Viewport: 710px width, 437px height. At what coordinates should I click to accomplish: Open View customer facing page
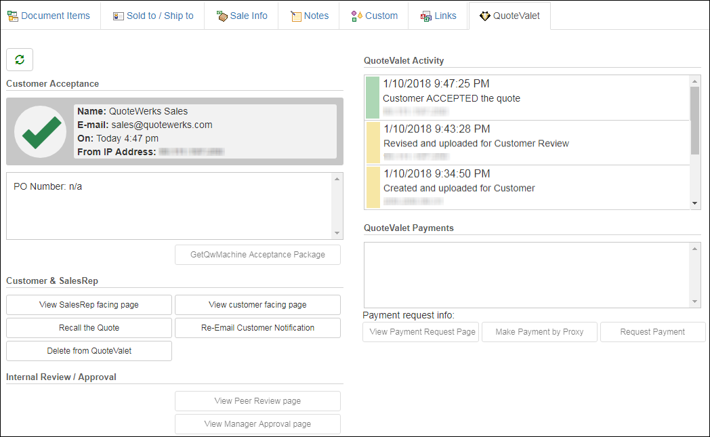(257, 305)
